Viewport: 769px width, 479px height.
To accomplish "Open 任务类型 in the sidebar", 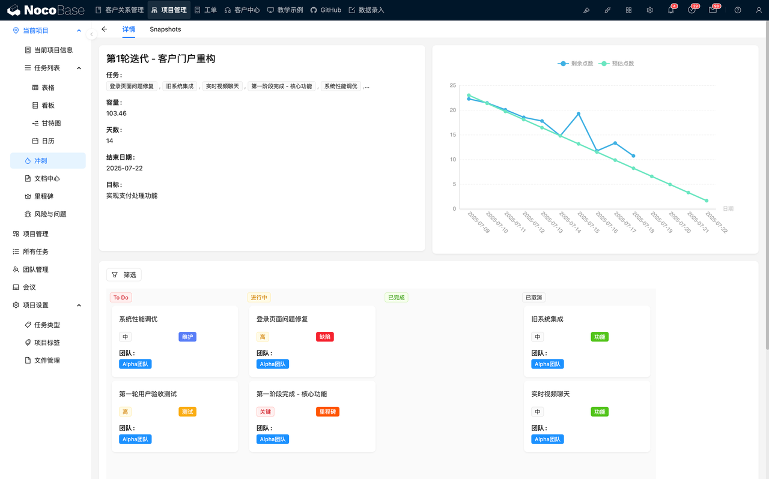I will (x=48, y=325).
